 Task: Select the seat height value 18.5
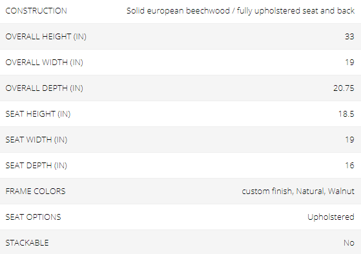pyautogui.click(x=346, y=113)
